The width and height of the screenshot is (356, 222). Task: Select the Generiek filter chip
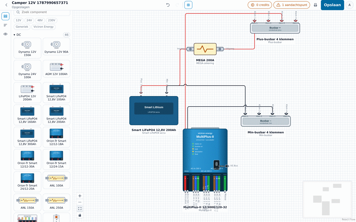click(x=22, y=27)
